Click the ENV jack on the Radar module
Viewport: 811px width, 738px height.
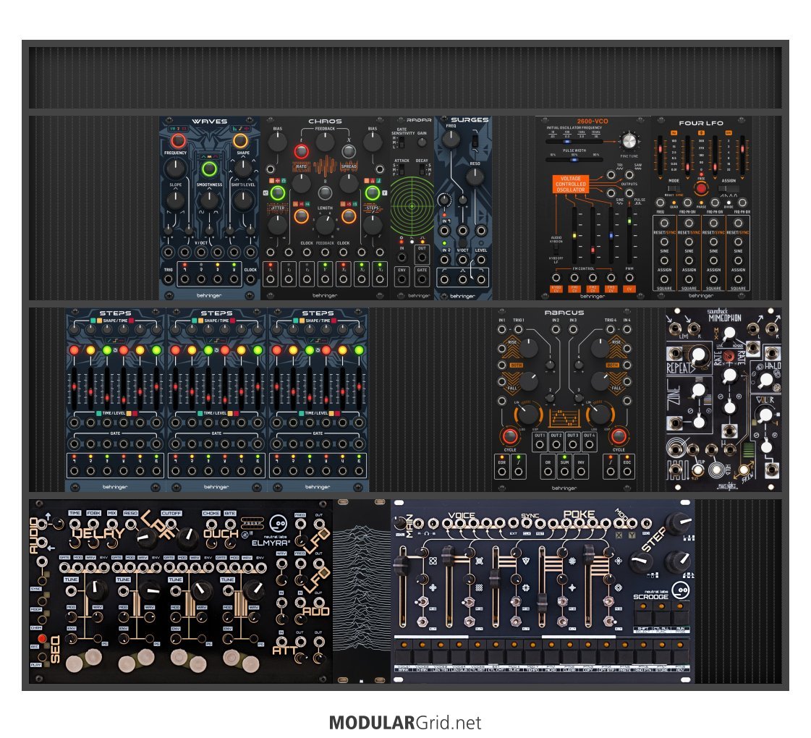[x=402, y=280]
